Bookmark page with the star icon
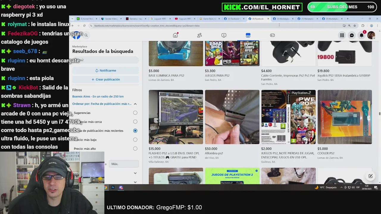Screen dimensions: 381x214 coord(355,26)
